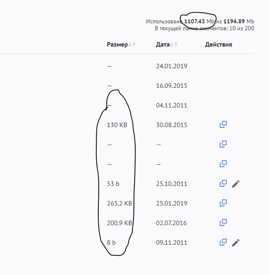
Task: Click the 265.2 KB size value
Action: click(119, 203)
